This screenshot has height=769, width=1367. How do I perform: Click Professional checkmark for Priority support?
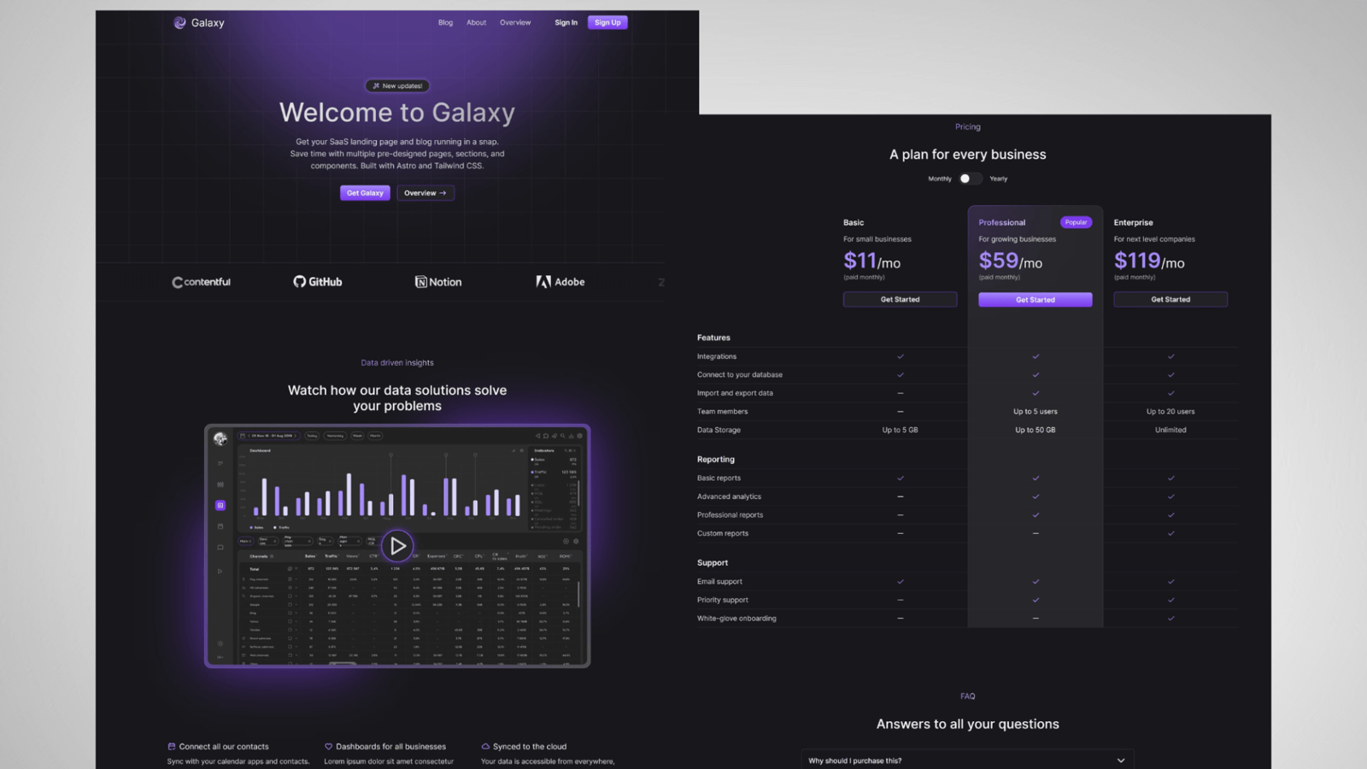[1036, 600]
